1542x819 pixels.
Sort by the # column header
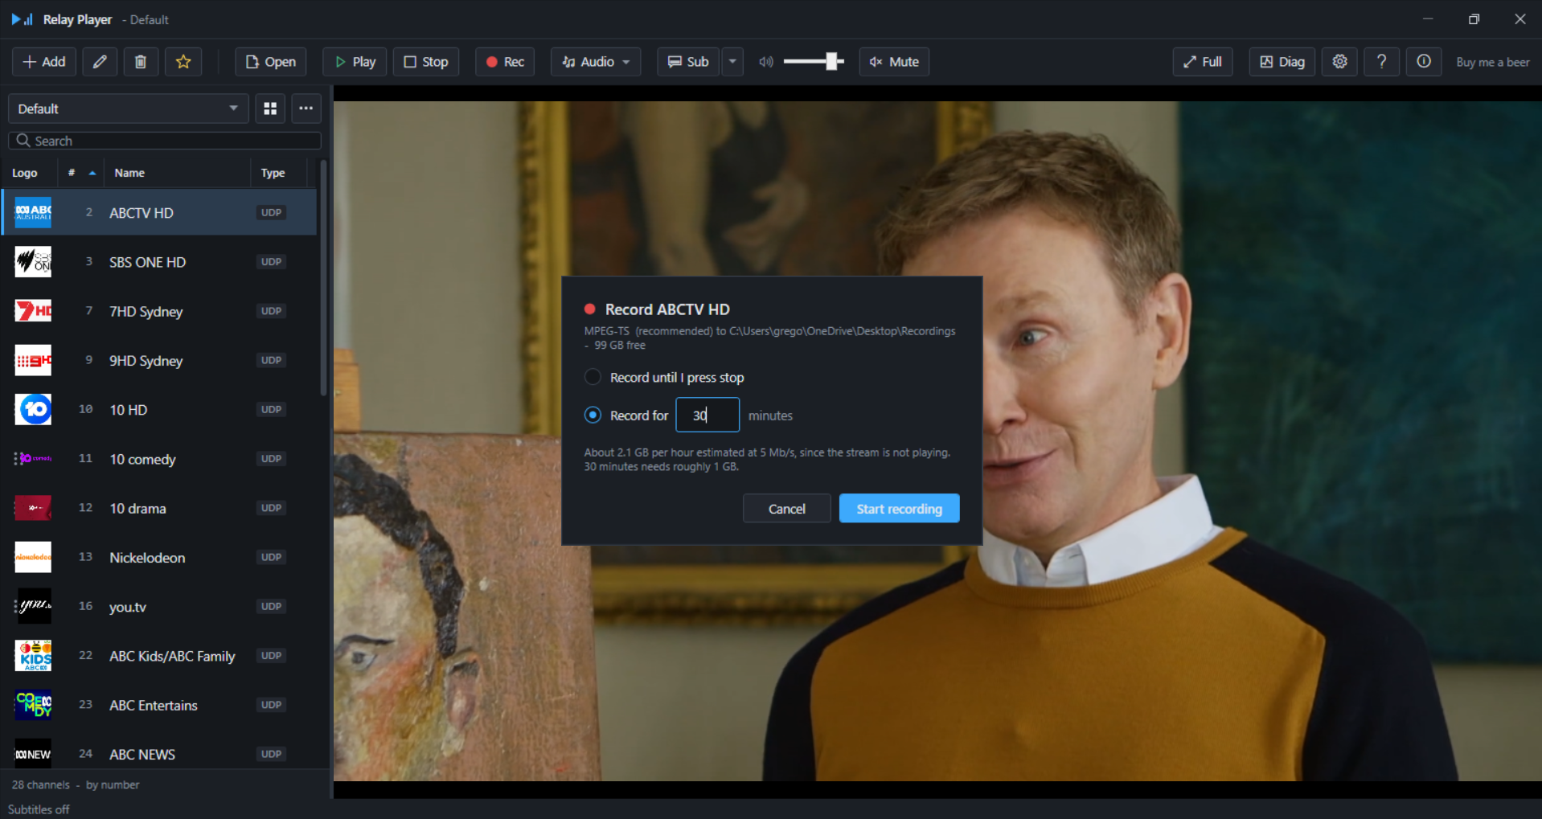pos(81,173)
